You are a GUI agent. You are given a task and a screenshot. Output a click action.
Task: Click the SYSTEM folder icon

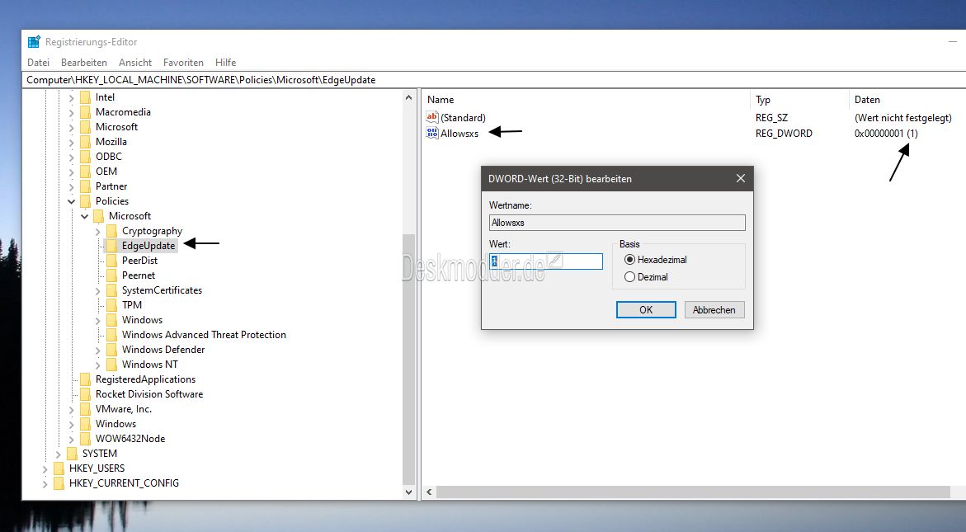click(72, 453)
